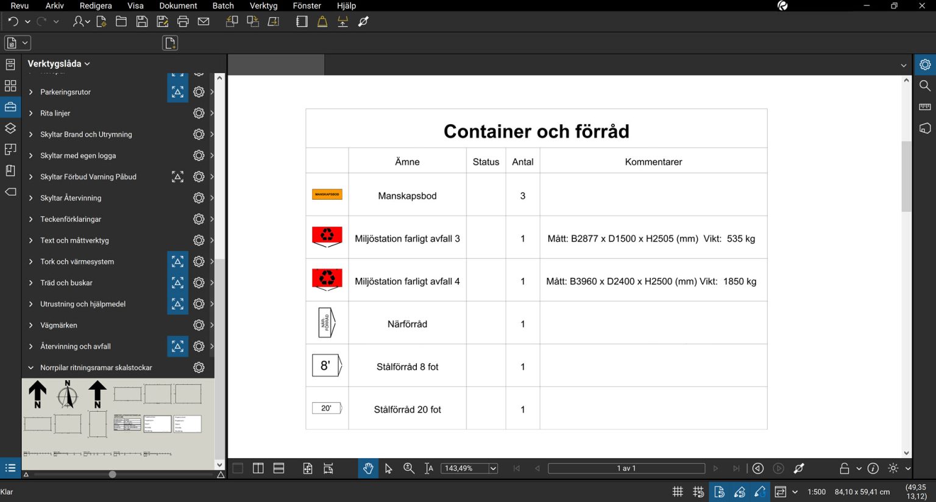936x502 pixels.
Task: Click the Email document icon
Action: coord(203,21)
